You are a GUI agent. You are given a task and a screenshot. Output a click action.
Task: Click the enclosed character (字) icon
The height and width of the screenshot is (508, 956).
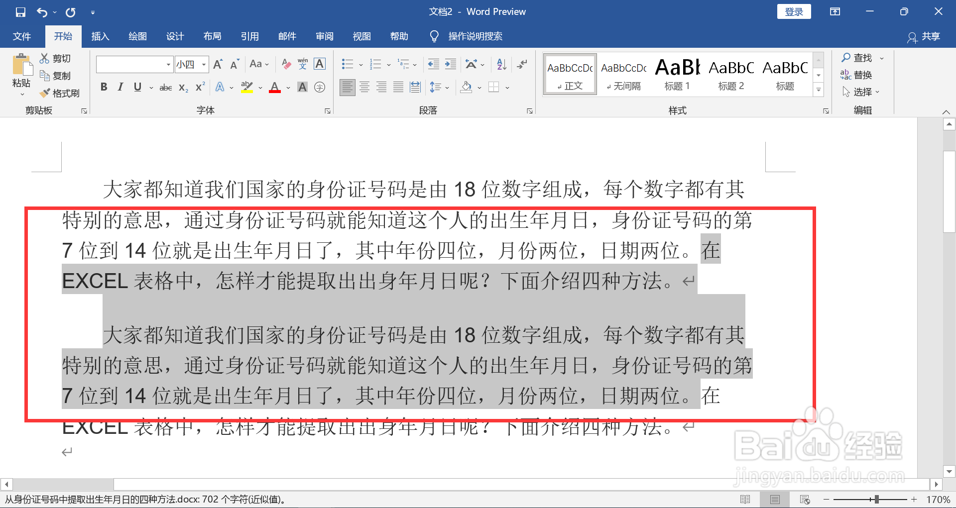coord(320,88)
